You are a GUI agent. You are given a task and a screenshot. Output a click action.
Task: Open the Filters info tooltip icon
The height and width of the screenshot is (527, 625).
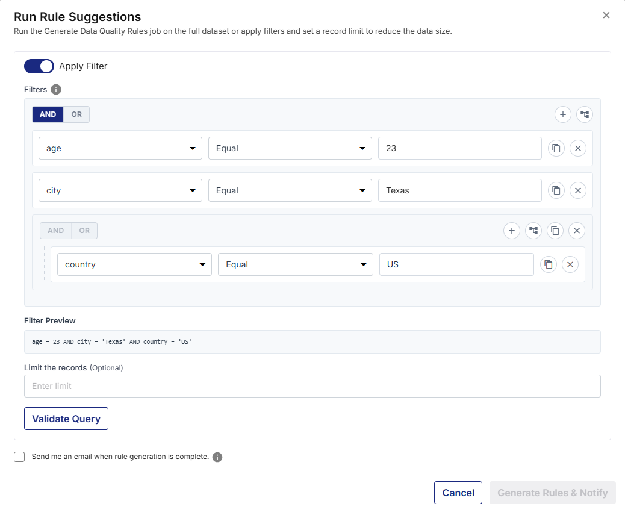(x=56, y=89)
